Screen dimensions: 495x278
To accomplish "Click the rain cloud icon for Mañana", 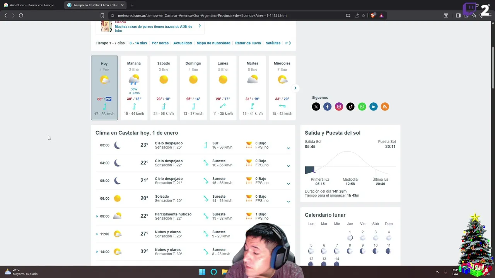I will tap(134, 80).
